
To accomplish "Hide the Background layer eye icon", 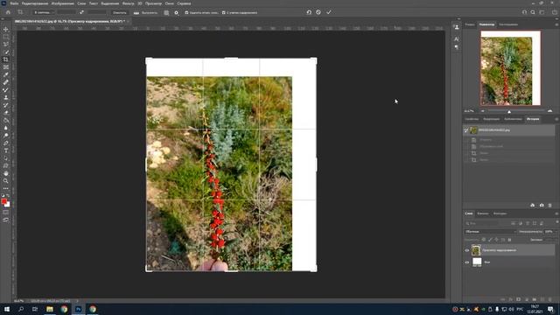I will 466,262.
